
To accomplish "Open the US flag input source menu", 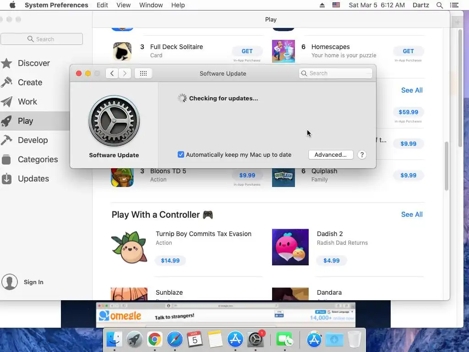I will (336, 5).
